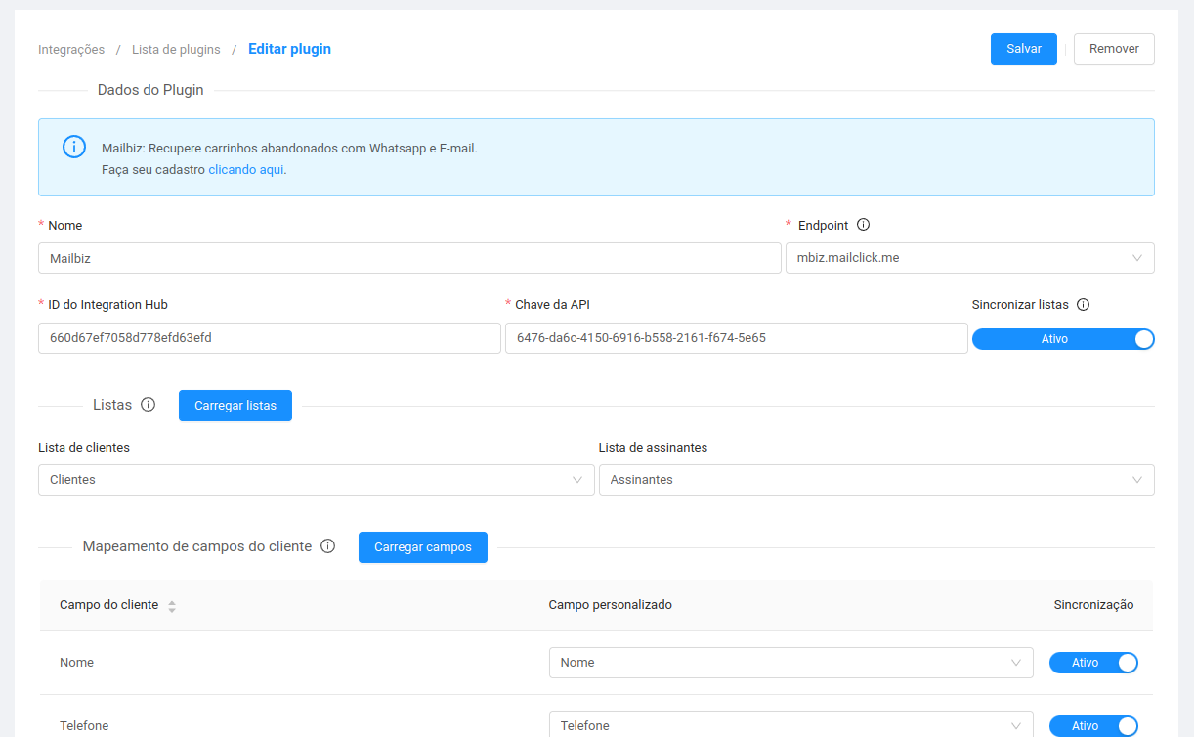Open the Lista de assinantes dropdown

pos(876,480)
